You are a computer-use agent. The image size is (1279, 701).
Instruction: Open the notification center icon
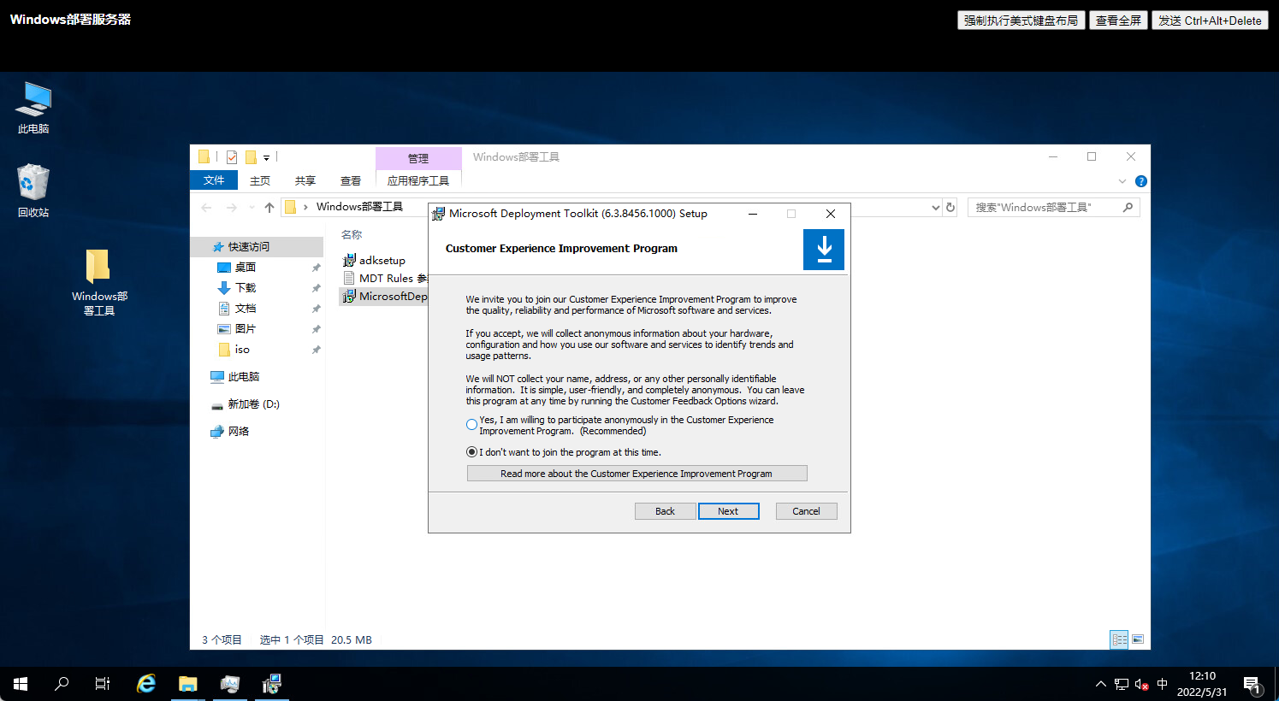point(1252,684)
